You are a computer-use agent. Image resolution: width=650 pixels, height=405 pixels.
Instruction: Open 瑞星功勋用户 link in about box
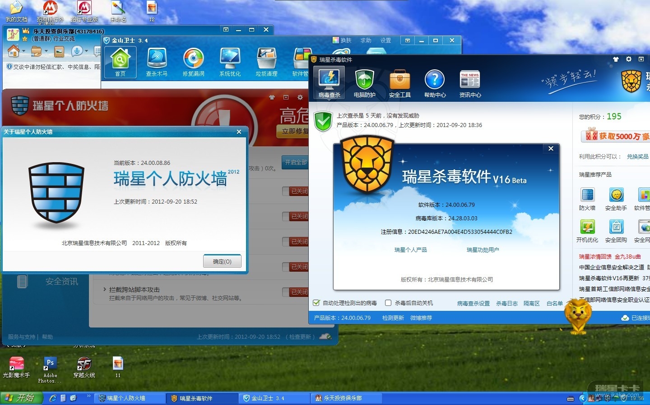coord(483,250)
